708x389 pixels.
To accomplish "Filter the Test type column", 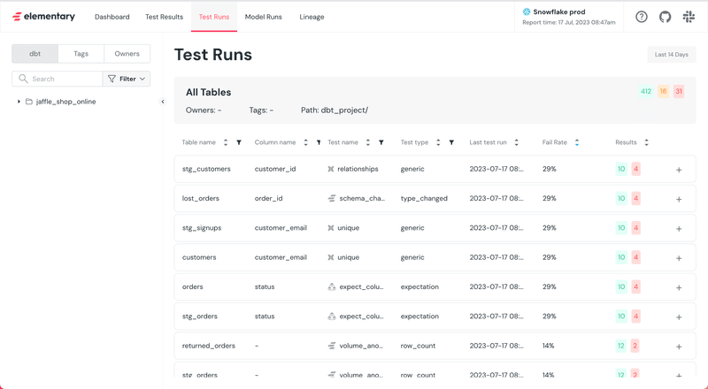I will [451, 142].
